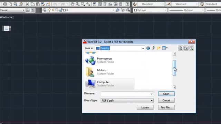Select the Computer system folder

click(109, 84)
